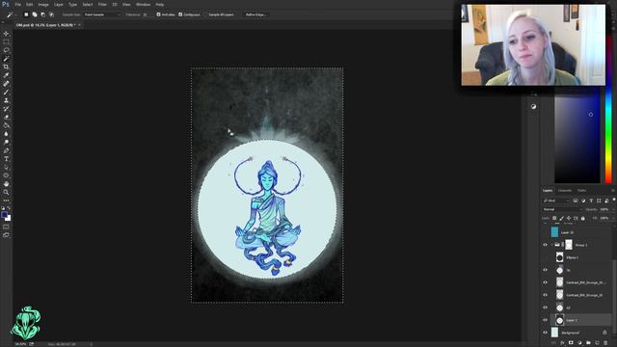Screen dimensions: 617x347
Task: Click Add to Selection mode icon
Action: tap(35, 14)
